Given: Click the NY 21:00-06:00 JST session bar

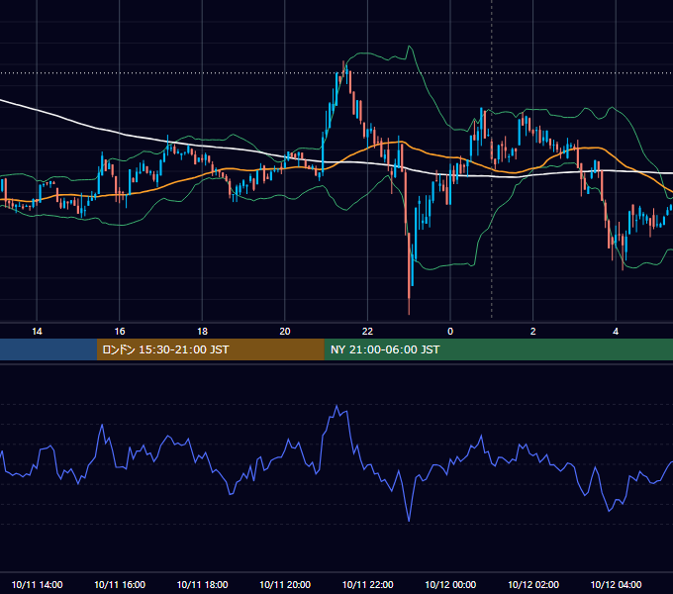Looking at the screenshot, I should (x=498, y=349).
